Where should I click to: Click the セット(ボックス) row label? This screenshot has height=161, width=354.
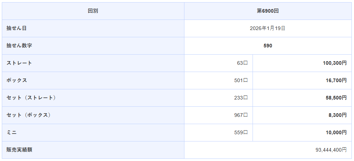[x=29, y=115]
